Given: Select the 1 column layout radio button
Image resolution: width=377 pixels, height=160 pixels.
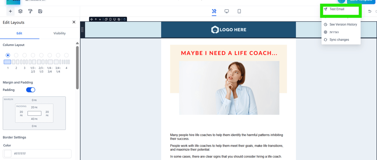Looking at the screenshot, I should pyautogui.click(x=8, y=55).
